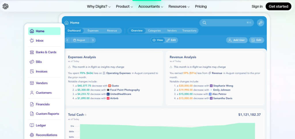Click the Samantha Davis avatar icon
This screenshot has width=295, height=139.
[x=211, y=98]
